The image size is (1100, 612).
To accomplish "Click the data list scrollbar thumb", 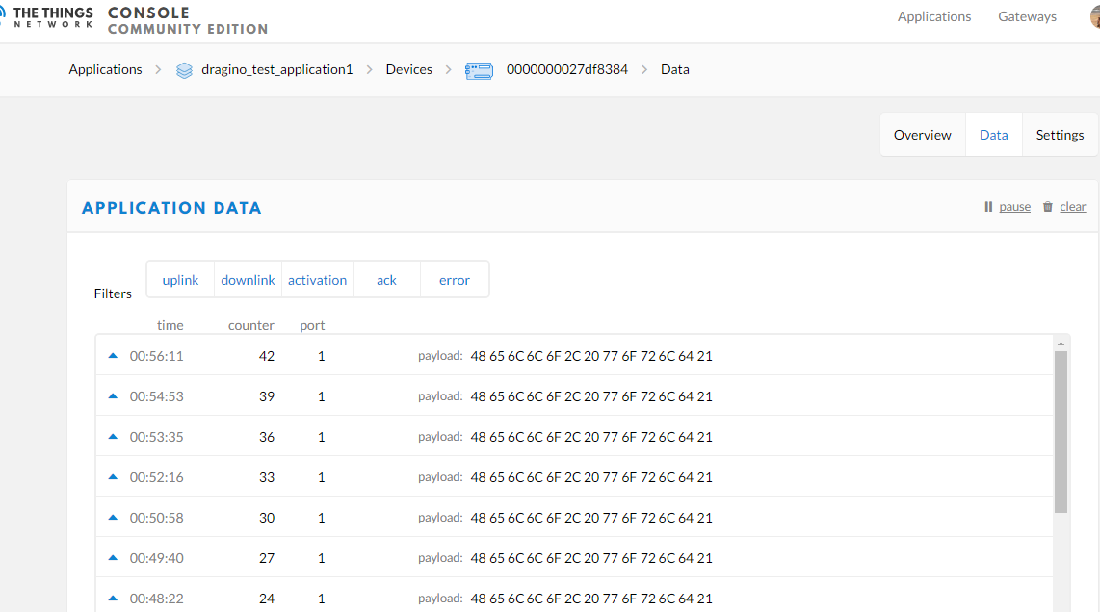I will click(1061, 432).
